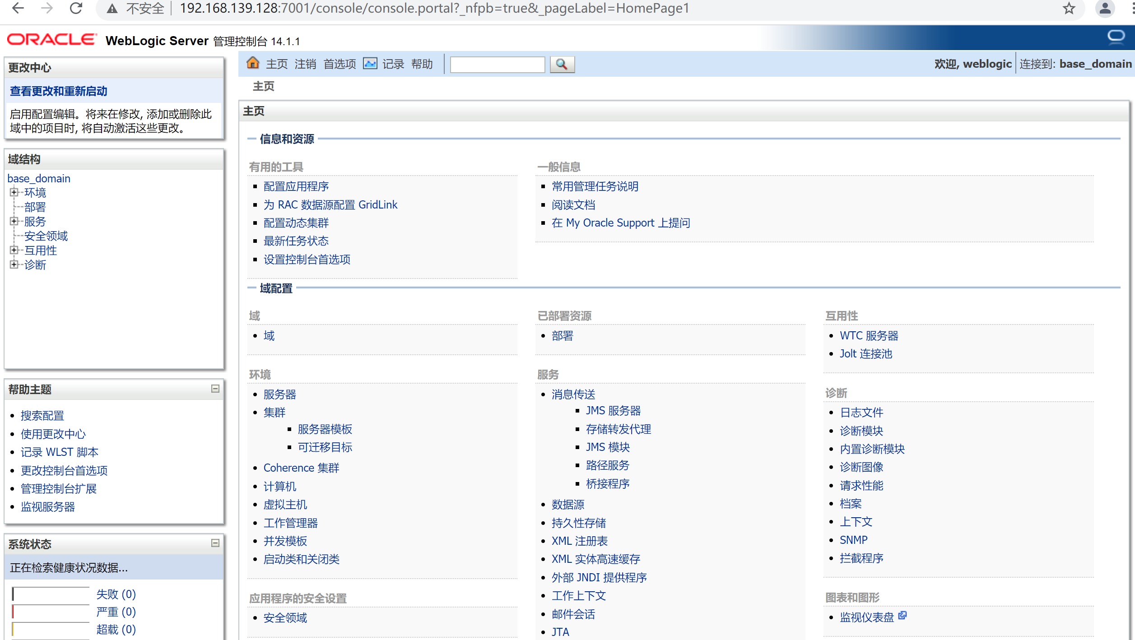Click the 失败 (0) status link

(x=116, y=594)
